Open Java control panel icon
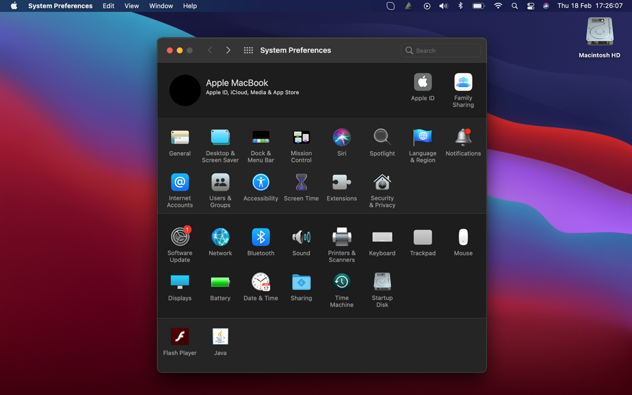This screenshot has height=395, width=632. point(220,337)
